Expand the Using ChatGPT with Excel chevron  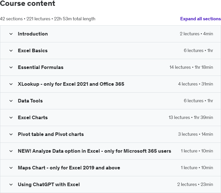[11, 184]
